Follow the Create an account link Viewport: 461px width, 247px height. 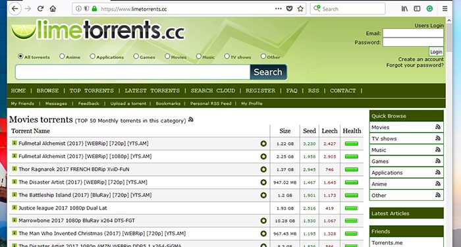(x=421, y=59)
